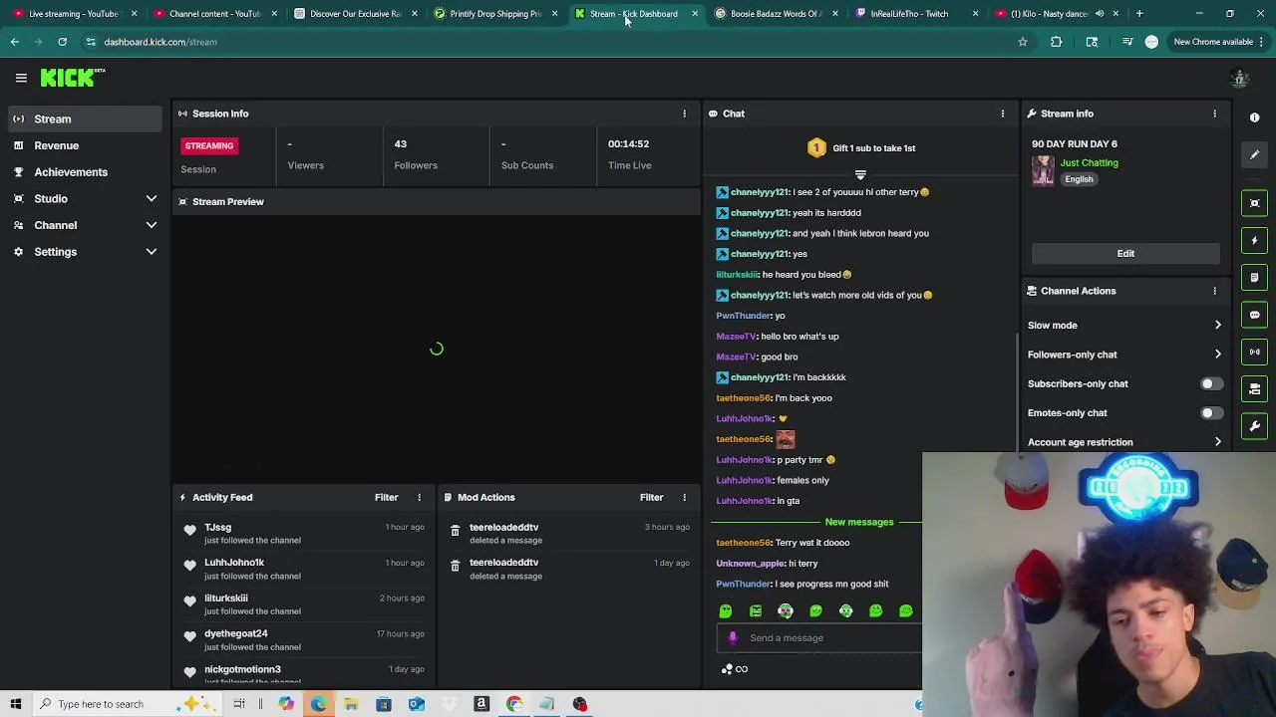This screenshot has height=717, width=1276.
Task: Open Stream info three-dot menu
Action: (1214, 114)
